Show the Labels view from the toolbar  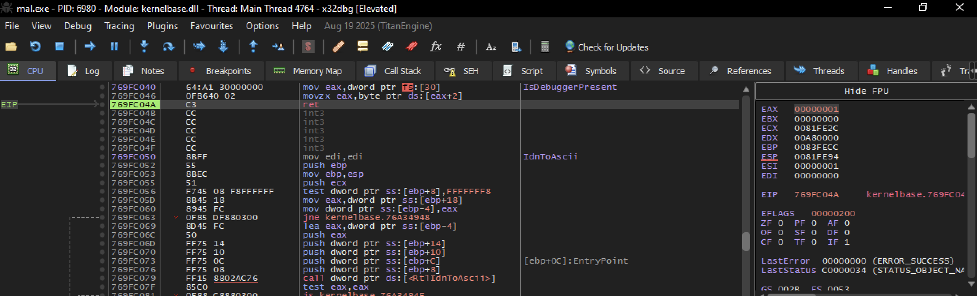(387, 47)
